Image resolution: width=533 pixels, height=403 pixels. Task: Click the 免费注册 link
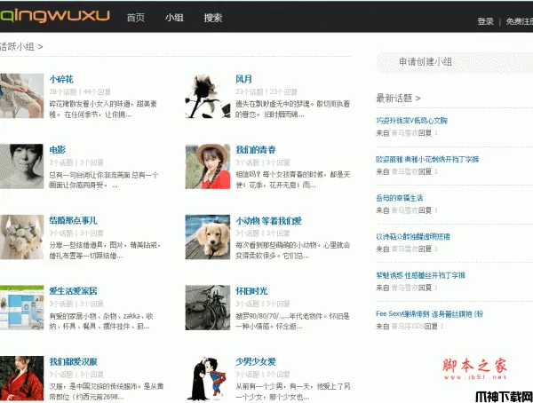tap(520, 21)
